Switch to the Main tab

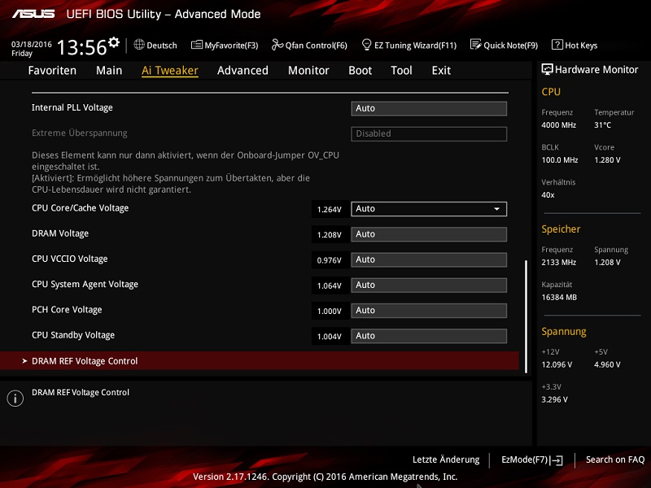(109, 71)
